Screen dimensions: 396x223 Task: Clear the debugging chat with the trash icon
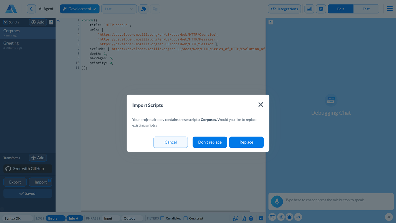pyautogui.click(x=272, y=217)
